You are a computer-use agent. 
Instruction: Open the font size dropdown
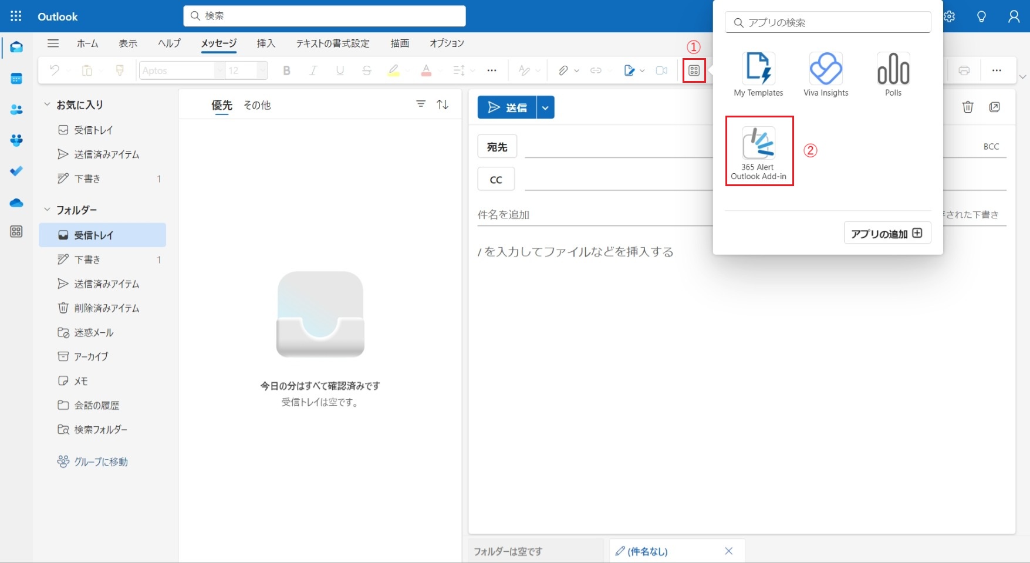click(262, 71)
